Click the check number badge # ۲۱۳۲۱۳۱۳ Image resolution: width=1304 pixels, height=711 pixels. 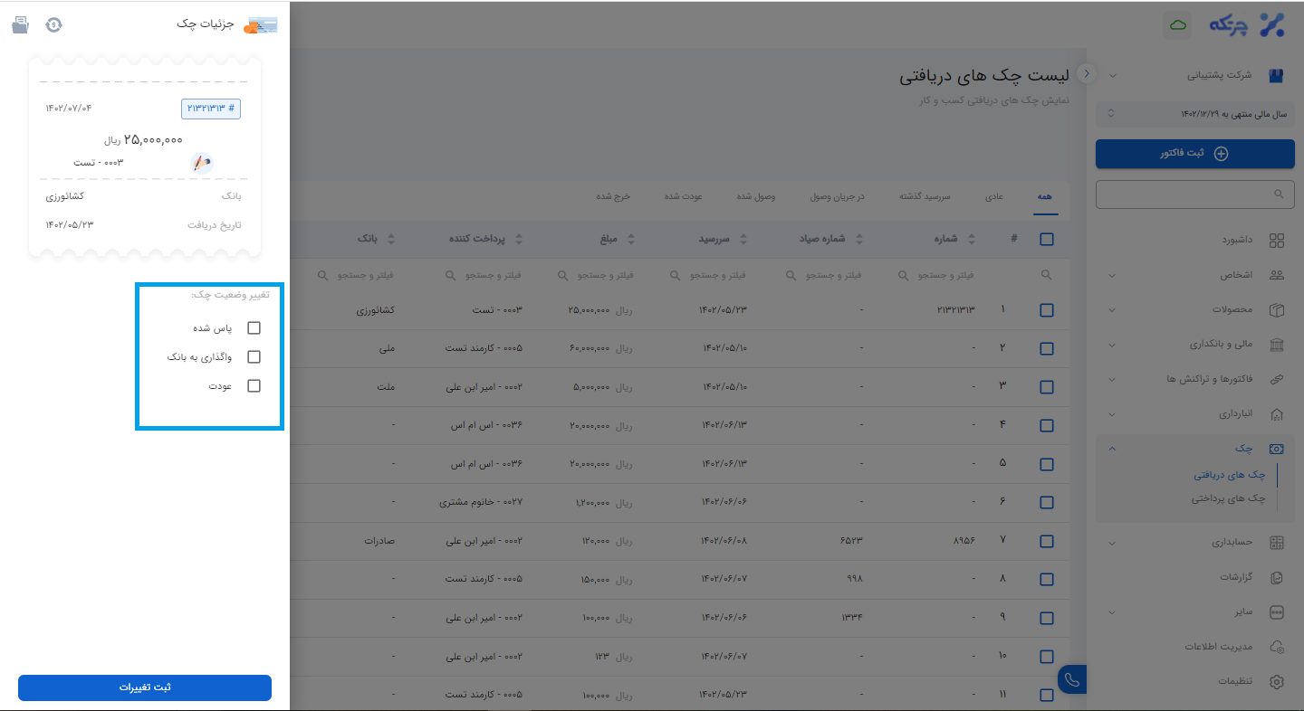tap(211, 109)
